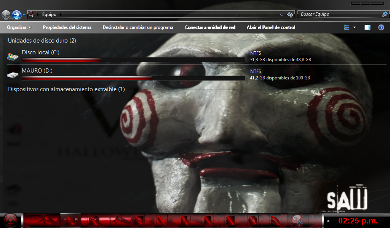This screenshot has width=390, height=228.
Task: Select the Disco local (C:) label
Action: tap(40, 52)
